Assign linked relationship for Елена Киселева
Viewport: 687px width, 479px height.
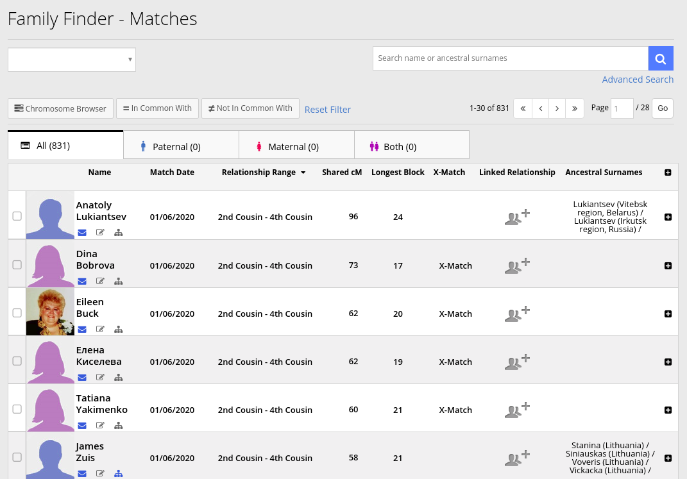517,362
